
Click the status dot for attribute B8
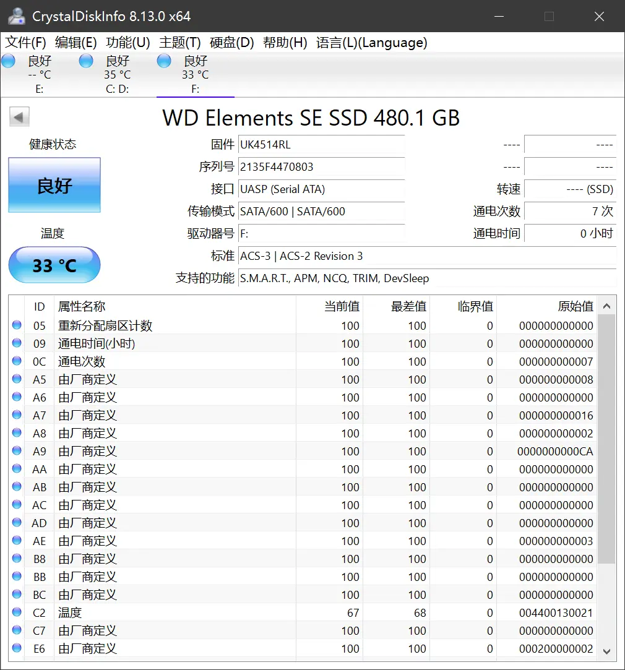(17, 559)
